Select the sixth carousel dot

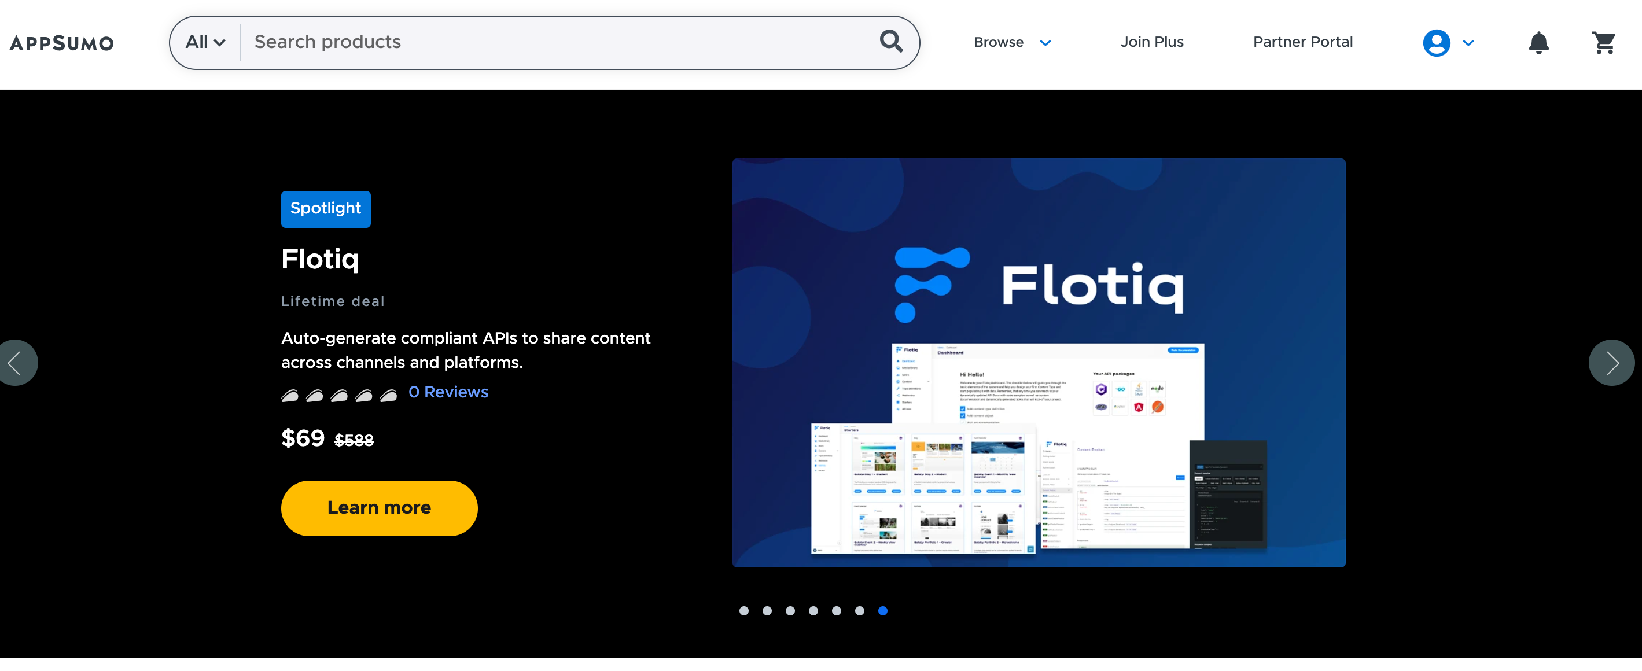pos(859,610)
